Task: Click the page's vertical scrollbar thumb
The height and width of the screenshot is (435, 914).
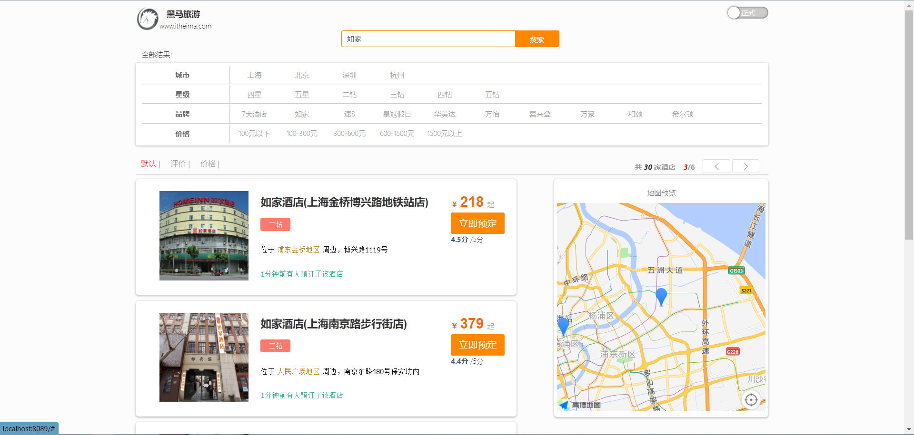Action: [x=909, y=125]
